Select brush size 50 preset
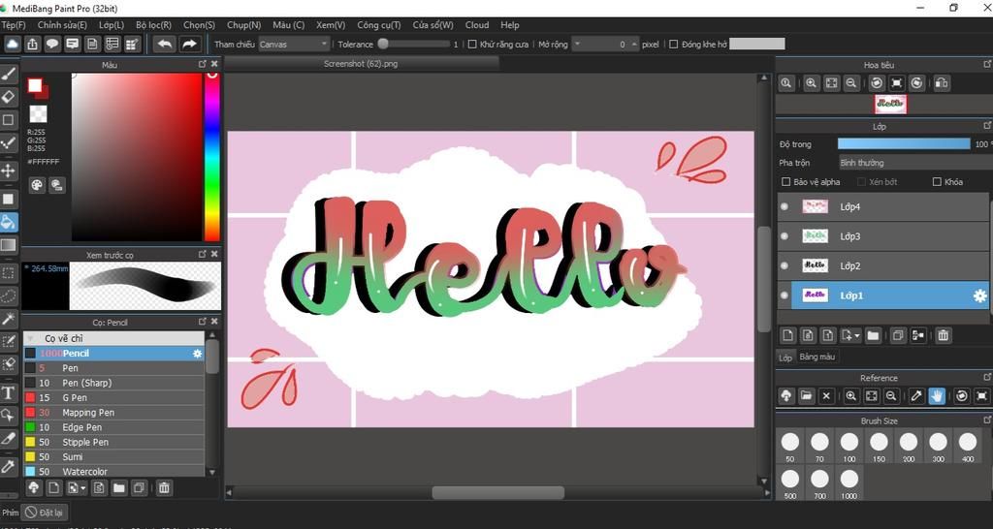Screen dimensions: 993x529 click(x=789, y=448)
